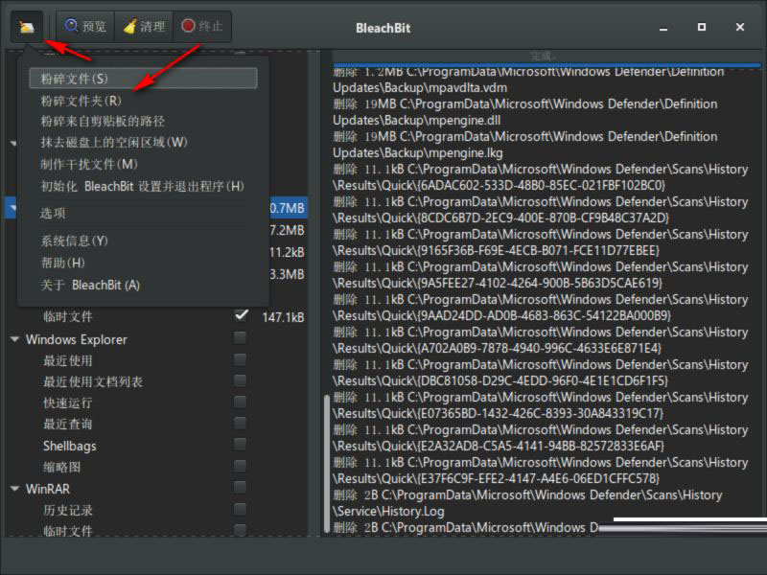
Task: Uncheck the 临时文件 checkbox showing 147.1kB
Action: 241,316
